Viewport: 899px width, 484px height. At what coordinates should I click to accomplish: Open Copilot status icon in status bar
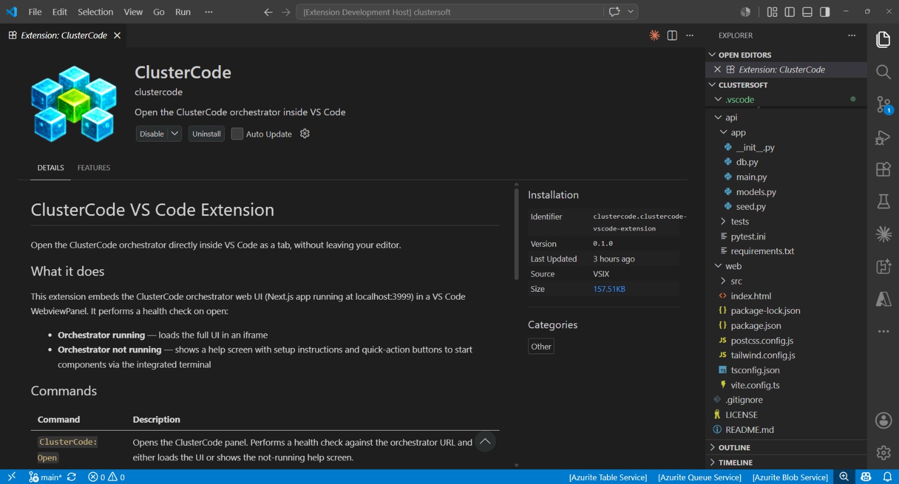[866, 477]
